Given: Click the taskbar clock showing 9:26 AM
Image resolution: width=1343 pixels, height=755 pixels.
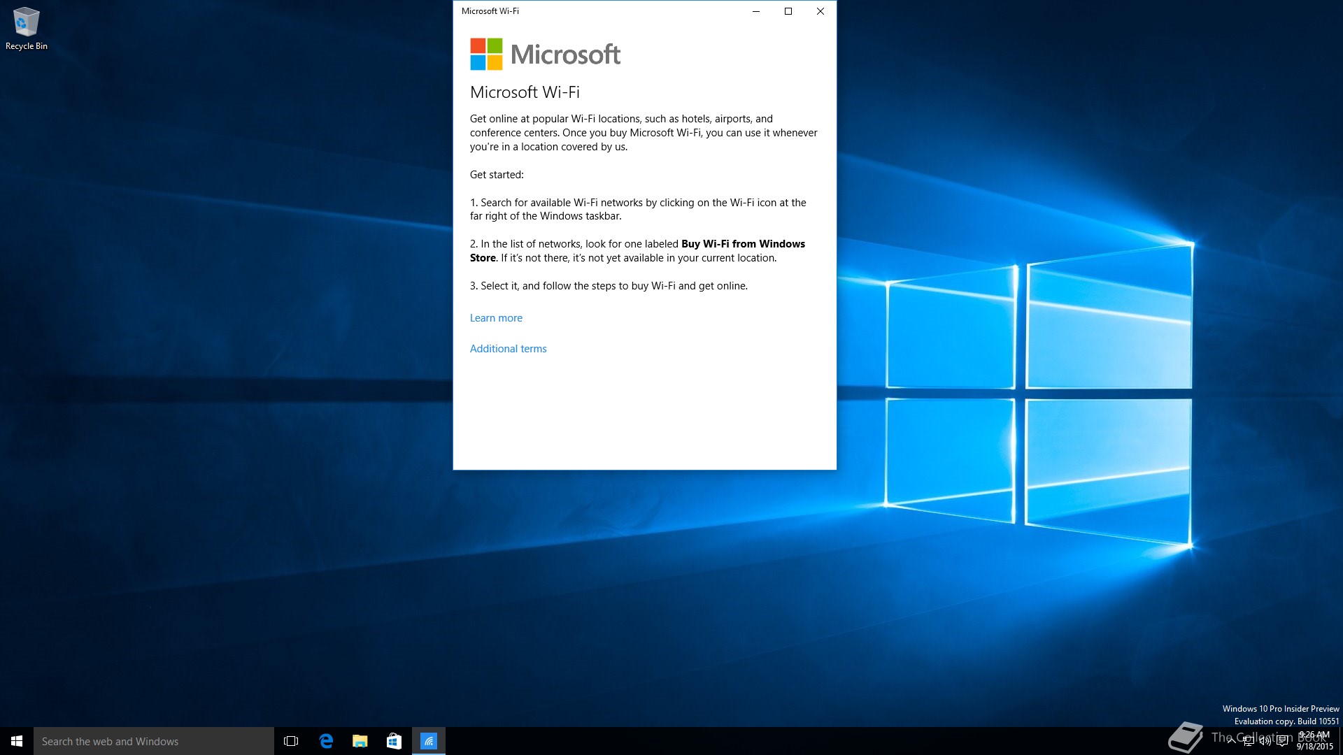Looking at the screenshot, I should (x=1314, y=741).
